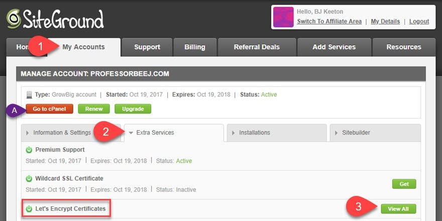Follow the Switch To Affiliate Area link
Screen dimensions: 442x221
[x=329, y=22]
